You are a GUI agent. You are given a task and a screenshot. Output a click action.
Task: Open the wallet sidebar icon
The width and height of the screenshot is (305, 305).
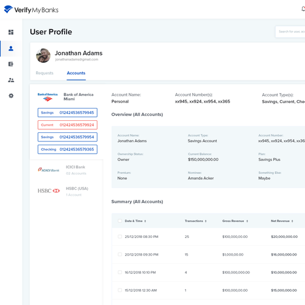coord(11,64)
